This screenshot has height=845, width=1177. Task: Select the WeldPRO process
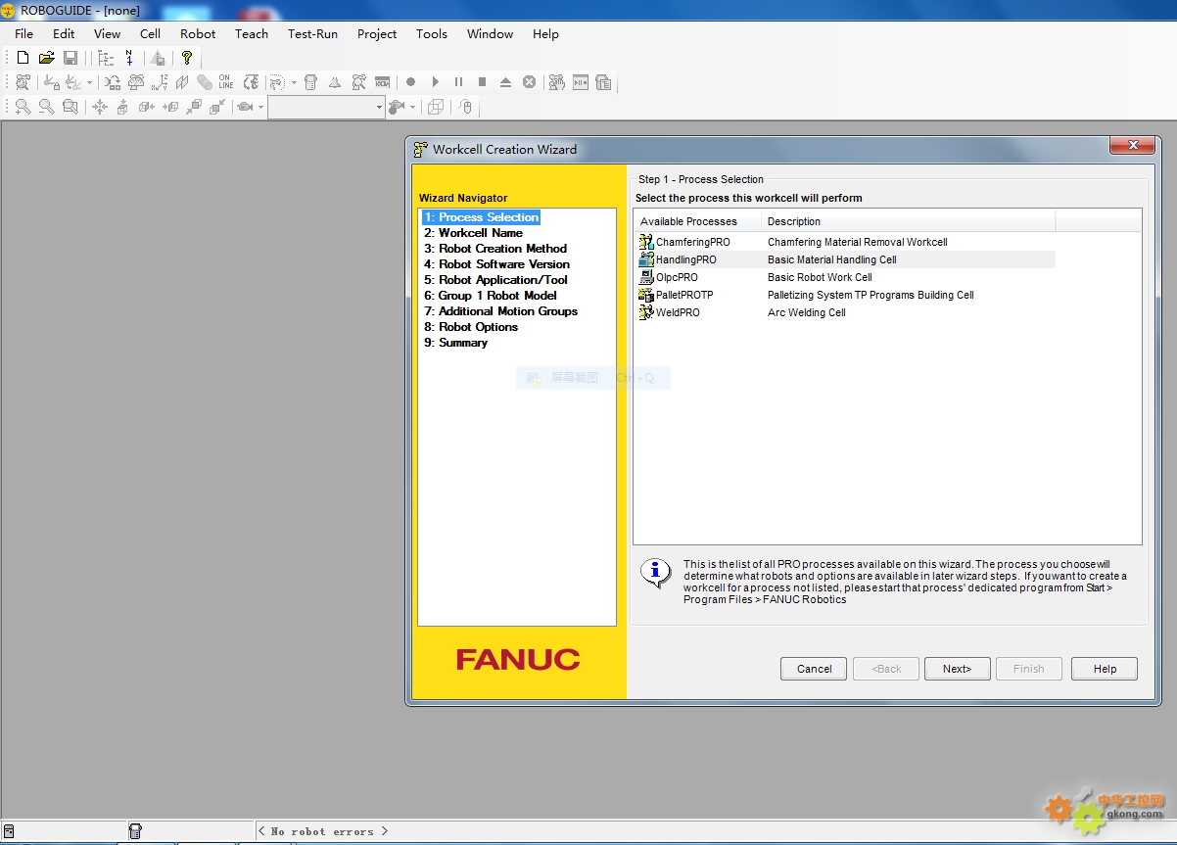coord(678,312)
